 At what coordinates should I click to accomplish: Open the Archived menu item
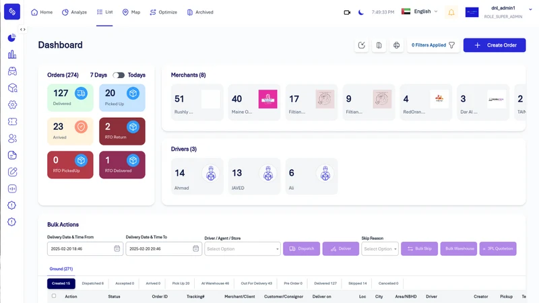click(x=200, y=12)
